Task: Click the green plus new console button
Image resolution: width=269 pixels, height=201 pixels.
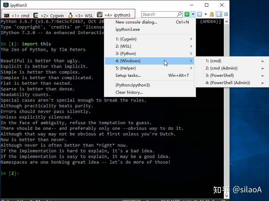Action: pyautogui.click(x=187, y=14)
